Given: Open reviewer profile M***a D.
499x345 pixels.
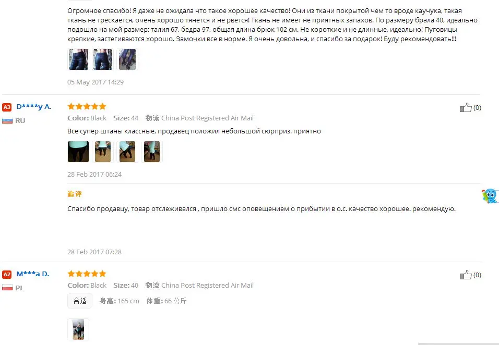Looking at the screenshot, I should (x=33, y=274).
